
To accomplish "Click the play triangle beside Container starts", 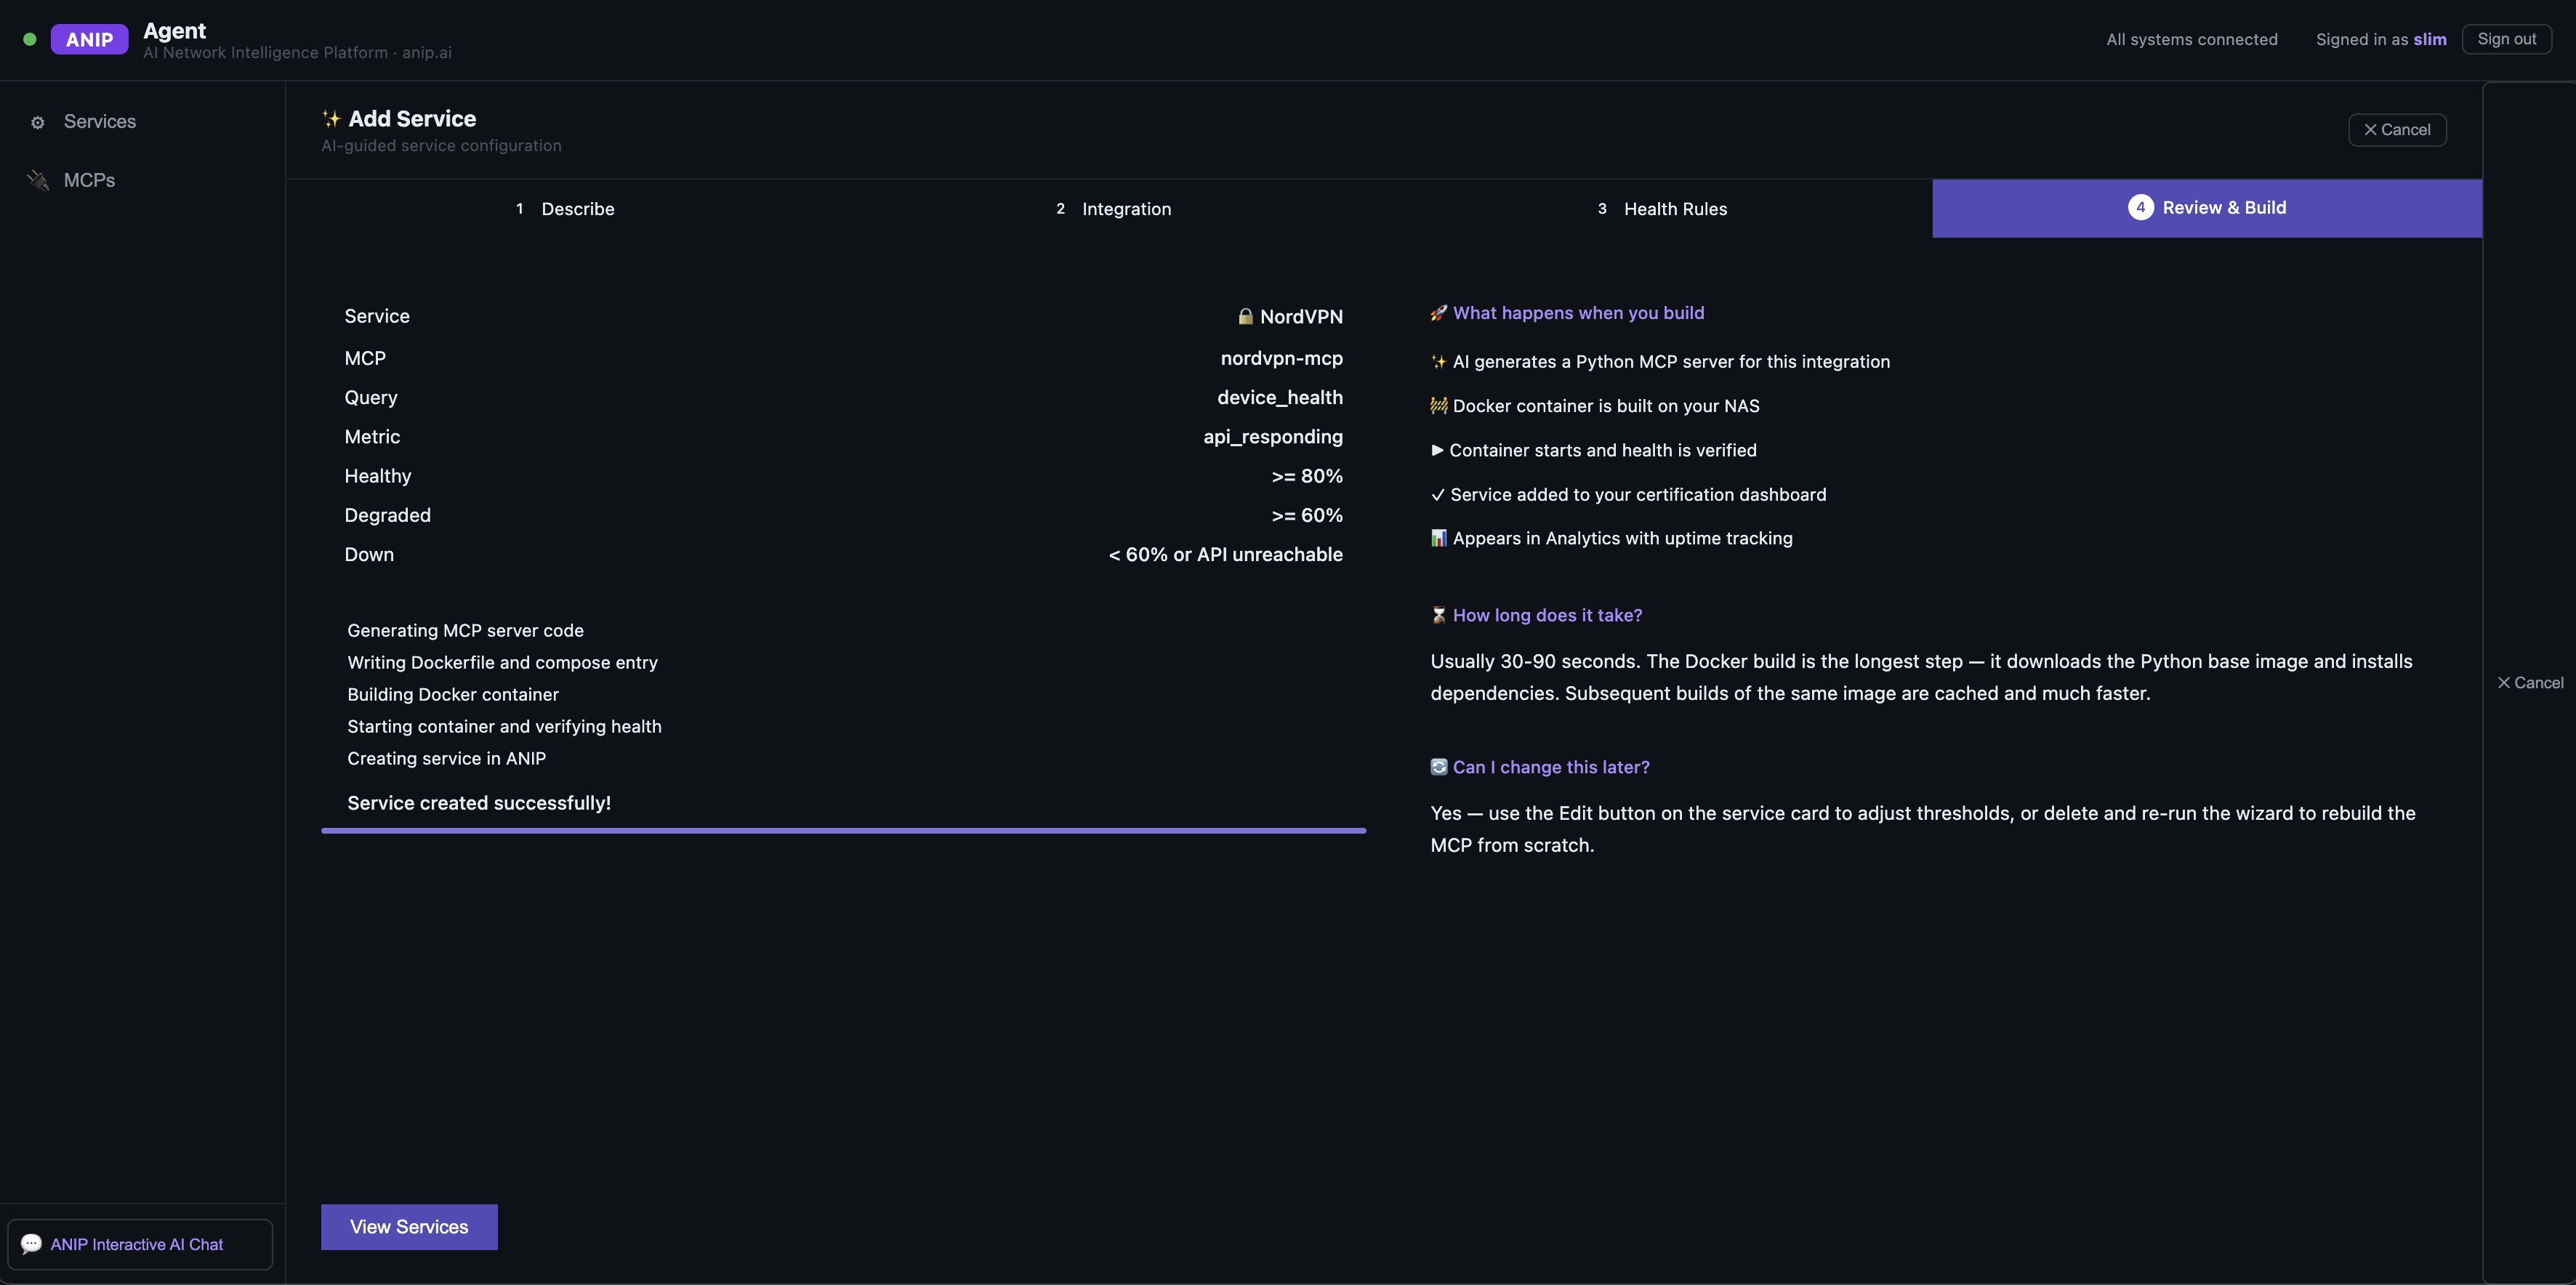I will point(1438,450).
